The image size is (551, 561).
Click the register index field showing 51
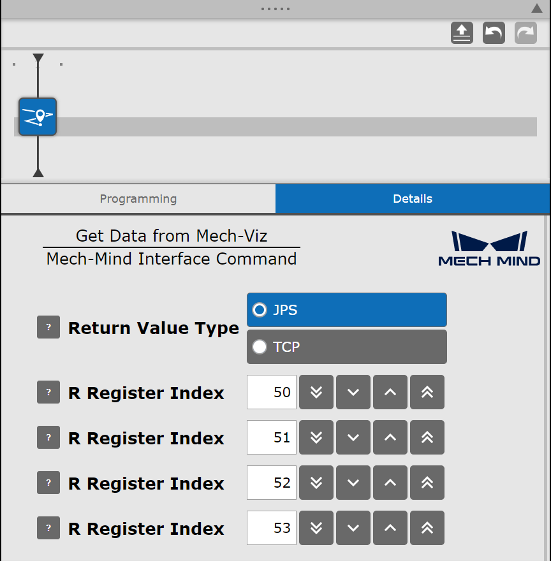[272, 437]
